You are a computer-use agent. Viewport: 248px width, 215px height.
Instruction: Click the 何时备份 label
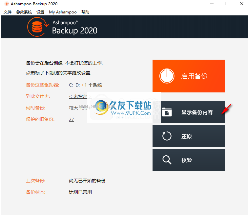(x=35, y=108)
